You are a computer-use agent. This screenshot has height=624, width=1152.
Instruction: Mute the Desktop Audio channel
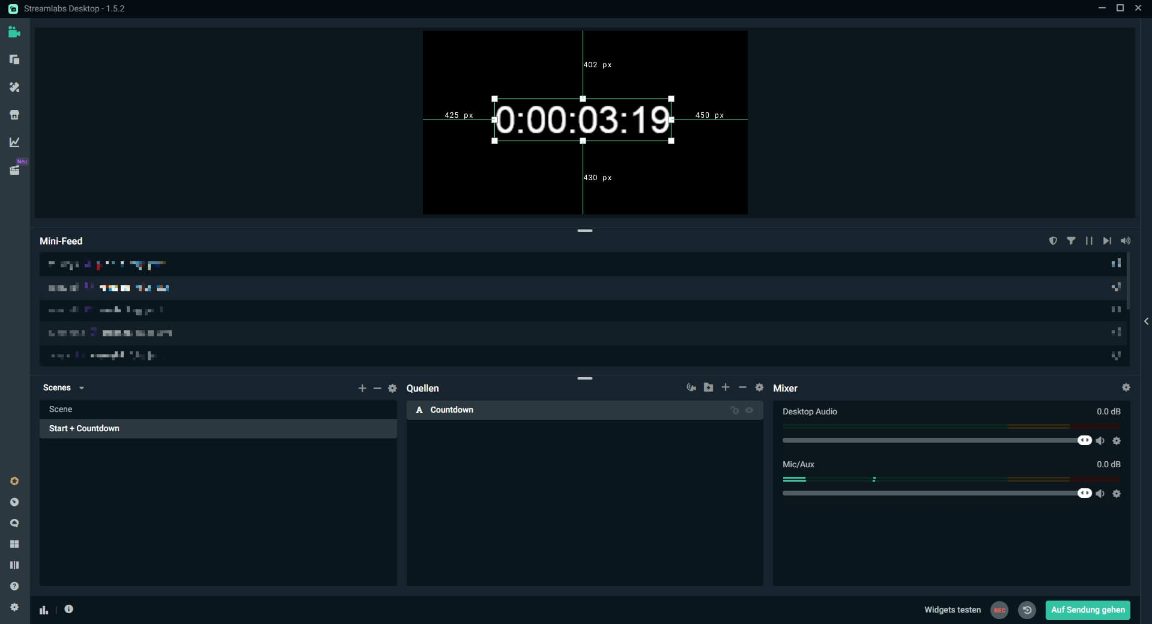(x=1100, y=441)
